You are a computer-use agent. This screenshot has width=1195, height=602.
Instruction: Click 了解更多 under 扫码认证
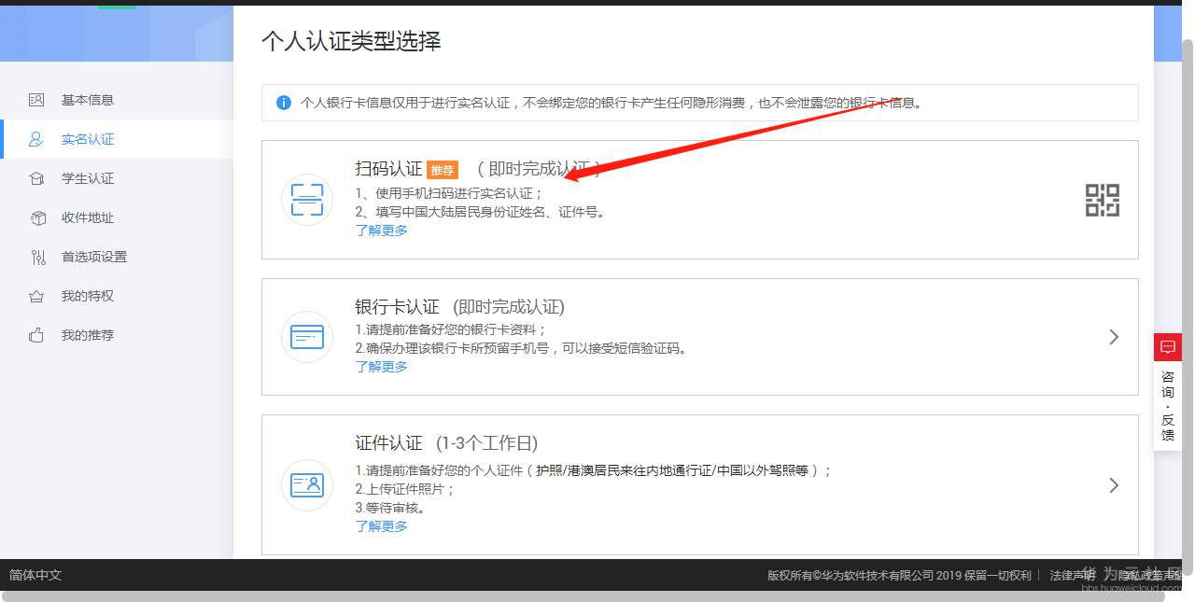point(382,231)
